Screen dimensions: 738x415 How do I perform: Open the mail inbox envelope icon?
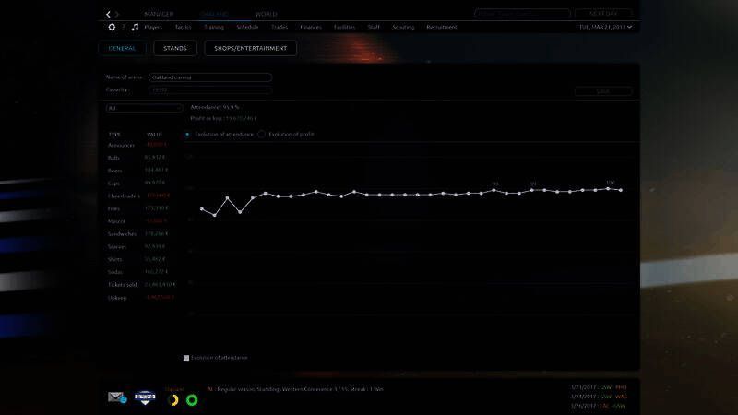coord(116,397)
